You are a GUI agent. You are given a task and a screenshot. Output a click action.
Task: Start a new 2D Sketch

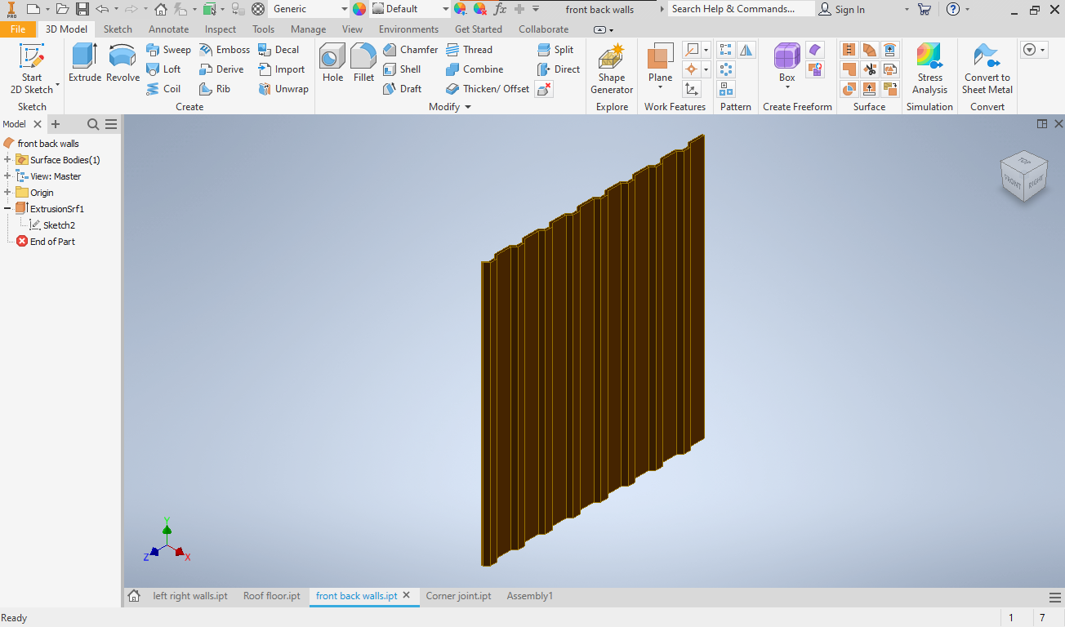pyautogui.click(x=32, y=69)
